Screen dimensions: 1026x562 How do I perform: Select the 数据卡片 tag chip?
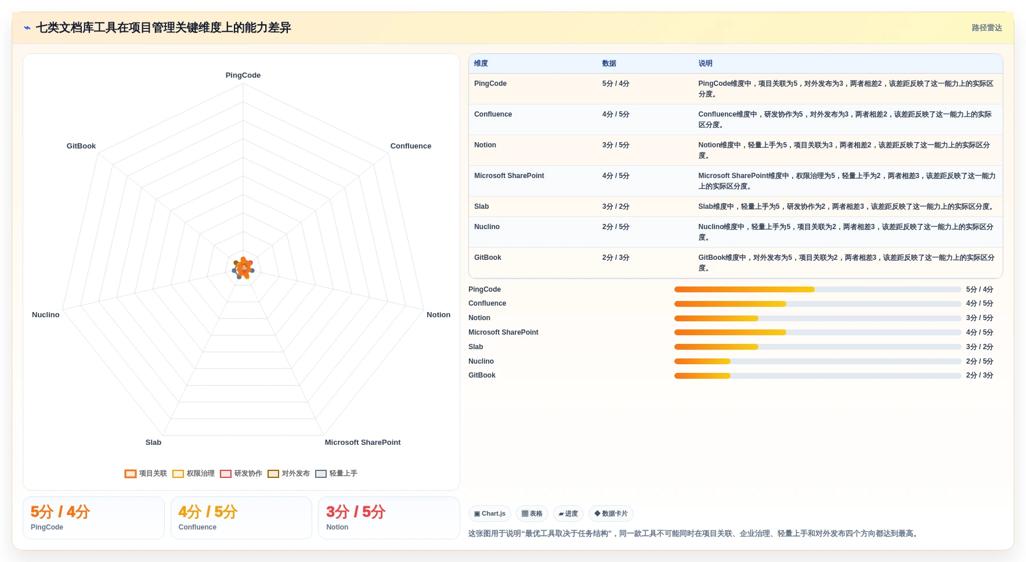(611, 514)
